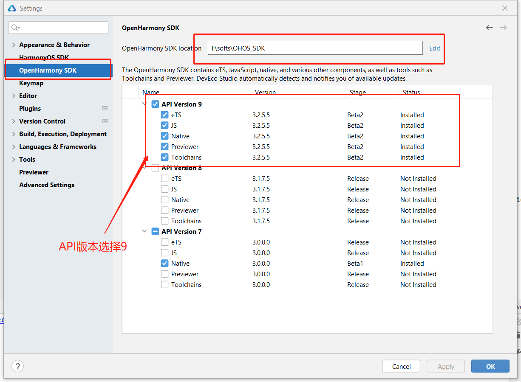Click 'Installed' status in API 7 Native row
The height and width of the screenshot is (382, 521).
point(412,264)
